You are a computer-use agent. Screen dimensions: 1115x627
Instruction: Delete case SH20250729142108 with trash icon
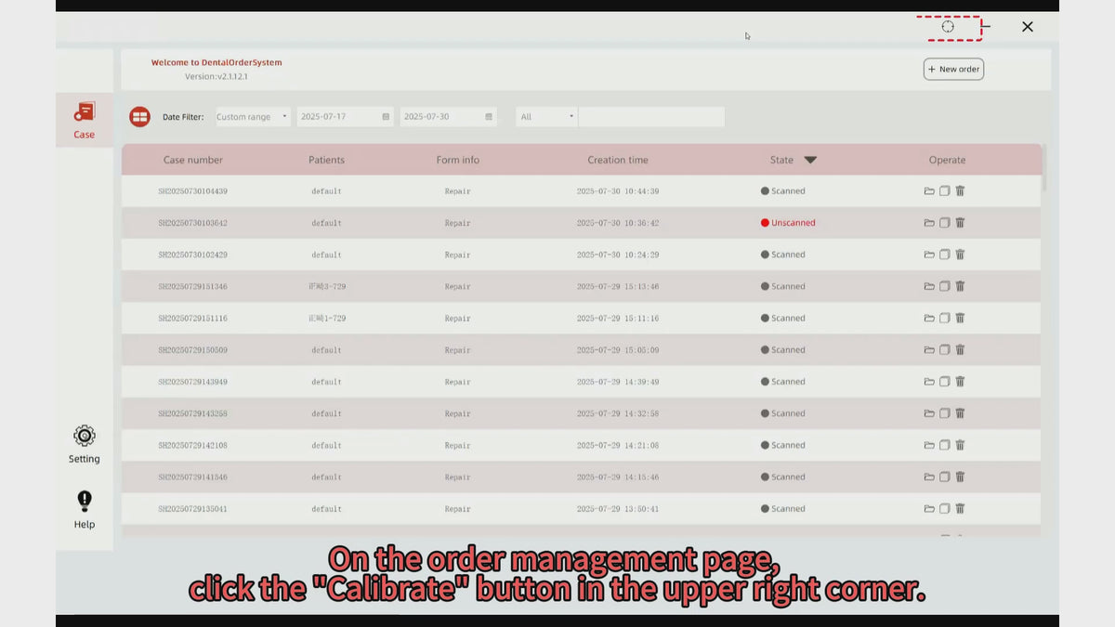[x=960, y=445]
